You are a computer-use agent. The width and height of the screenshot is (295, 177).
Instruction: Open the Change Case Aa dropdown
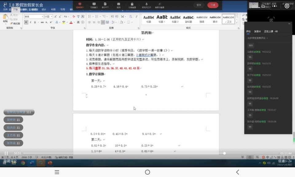(x=66, y=17)
